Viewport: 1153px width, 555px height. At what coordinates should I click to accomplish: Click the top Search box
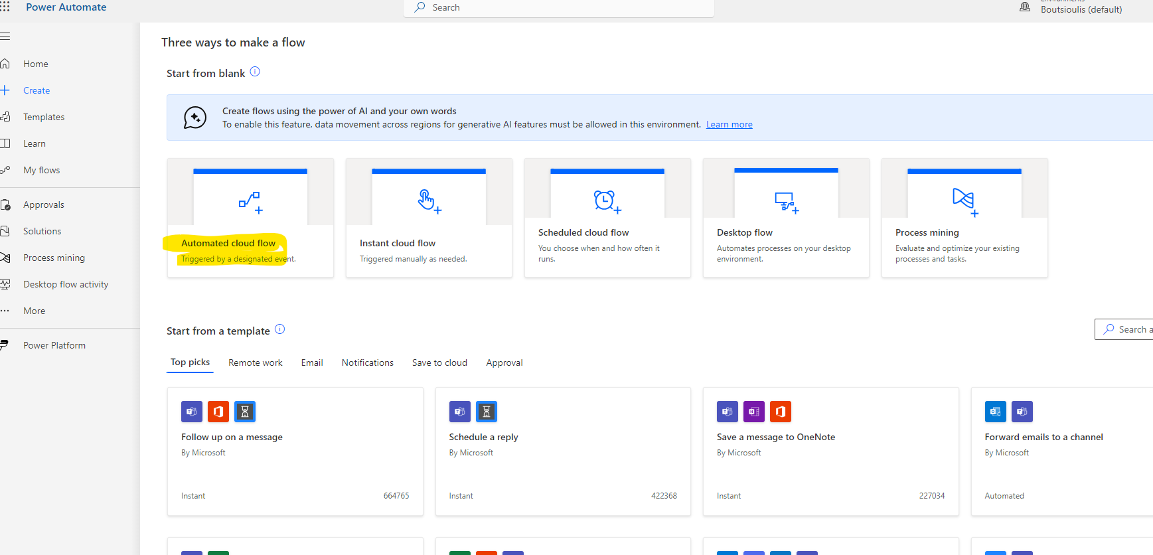pyautogui.click(x=559, y=8)
